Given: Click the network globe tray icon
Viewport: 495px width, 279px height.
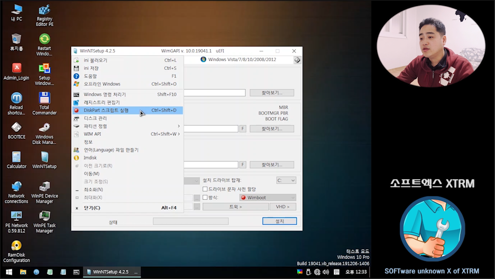Looking at the screenshot, I should [x=317, y=272].
